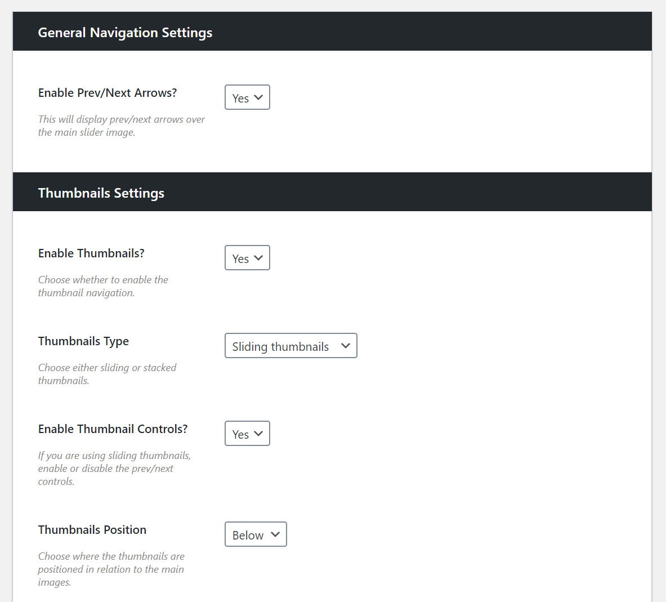This screenshot has width=666, height=602.
Task: Open the Thumbnails Position dropdown
Action: [256, 534]
